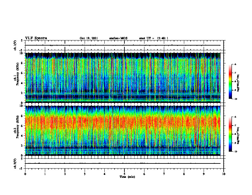Viewport: 252px width, 195px height.
Task: Click the time axis tick label "3"
Action: tap(85, 174)
